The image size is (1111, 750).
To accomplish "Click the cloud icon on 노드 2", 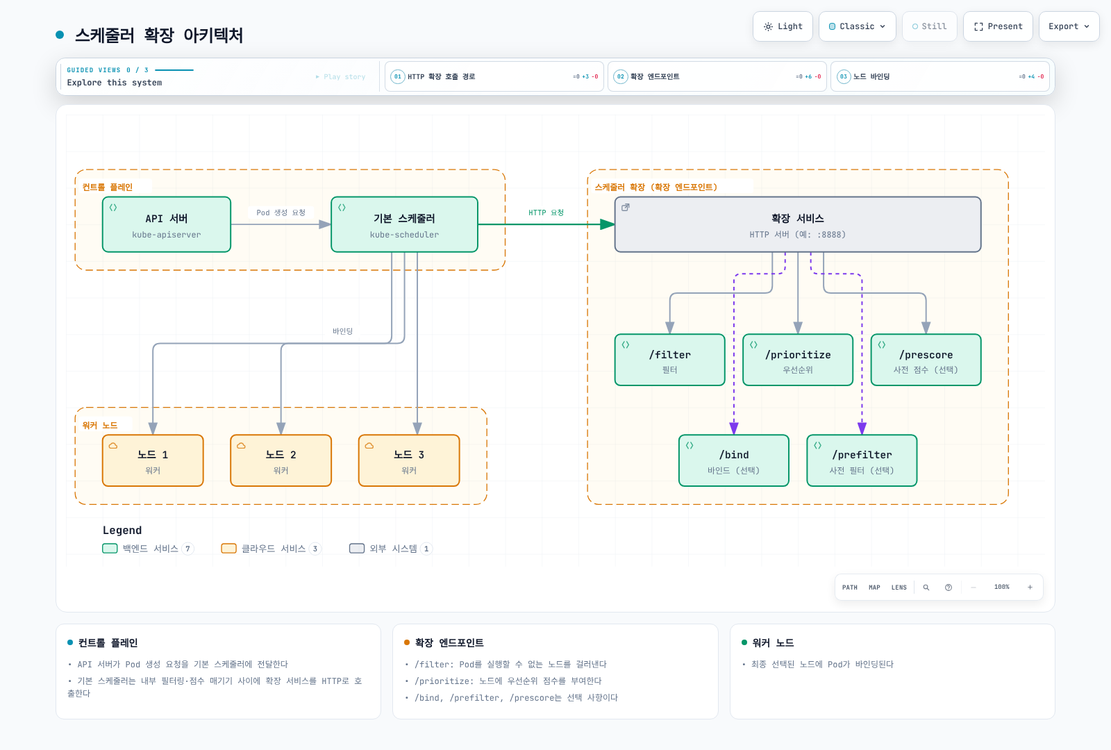I will point(242,445).
